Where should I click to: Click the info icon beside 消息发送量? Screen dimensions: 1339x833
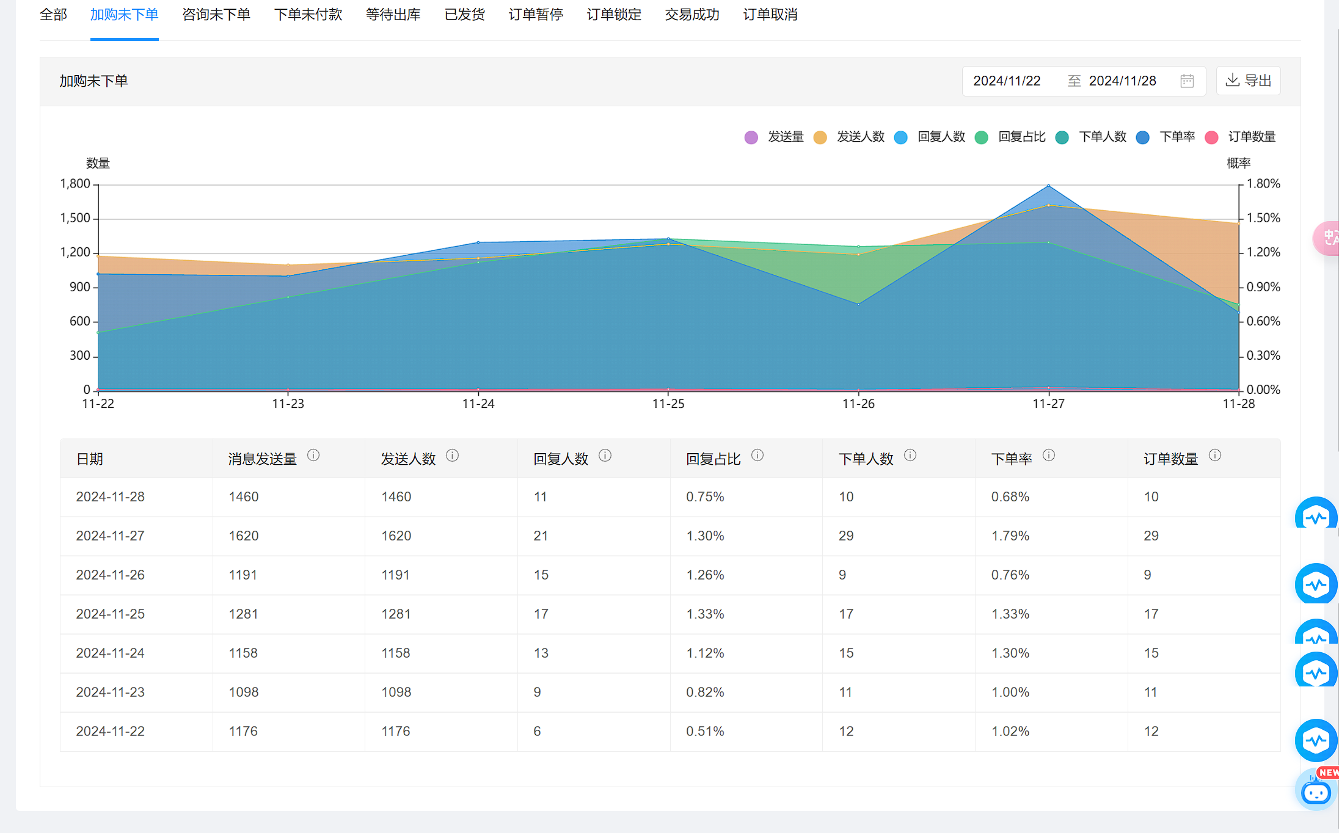313,455
